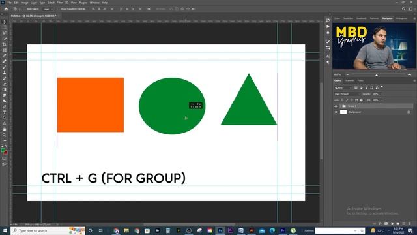Select the Move tool in the toolbox
This screenshot has height=235, width=417.
(x=5, y=22)
